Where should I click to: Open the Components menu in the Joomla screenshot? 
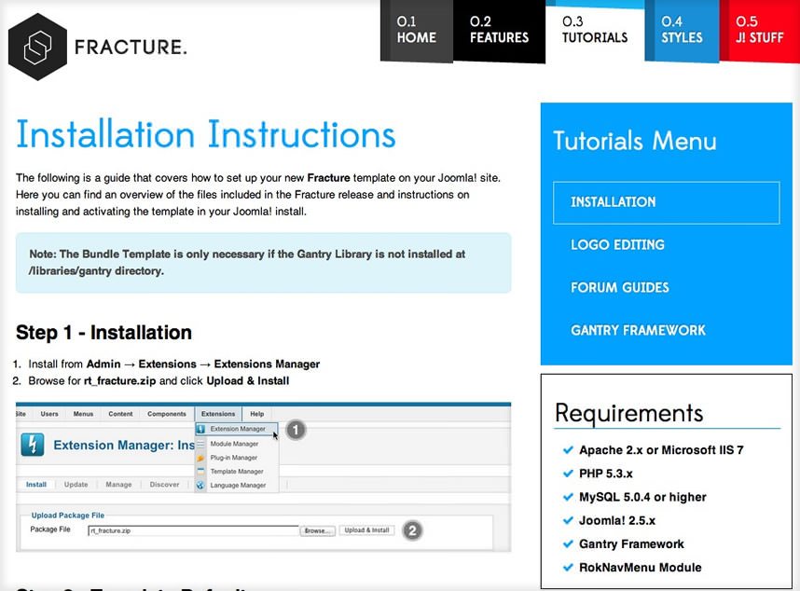coord(167,414)
